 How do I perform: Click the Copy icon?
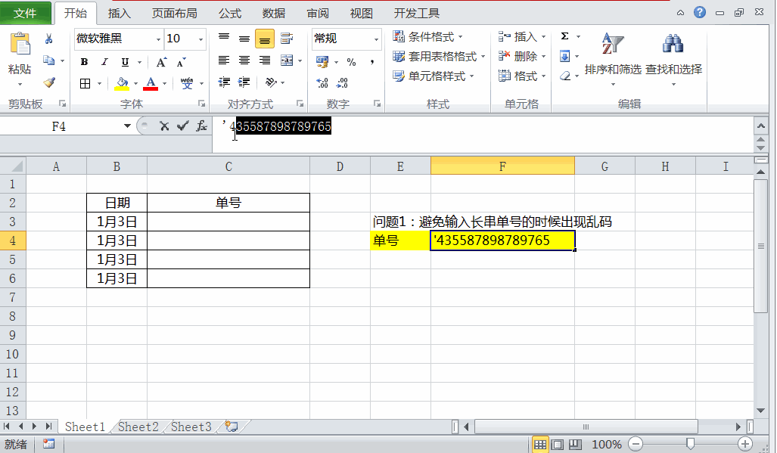[48, 61]
